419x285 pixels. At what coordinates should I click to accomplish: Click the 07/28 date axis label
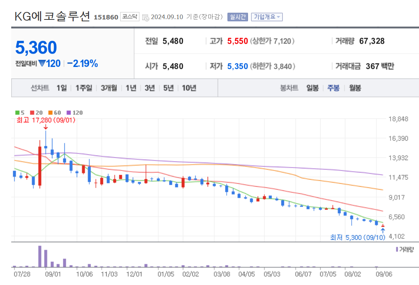click(x=22, y=274)
